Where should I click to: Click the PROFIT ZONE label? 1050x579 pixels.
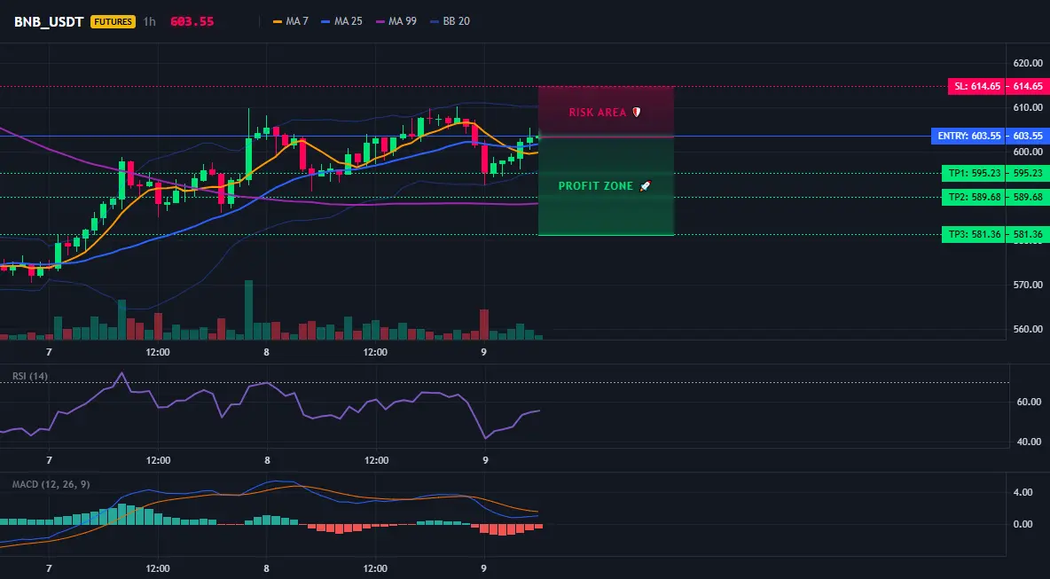pyautogui.click(x=595, y=186)
